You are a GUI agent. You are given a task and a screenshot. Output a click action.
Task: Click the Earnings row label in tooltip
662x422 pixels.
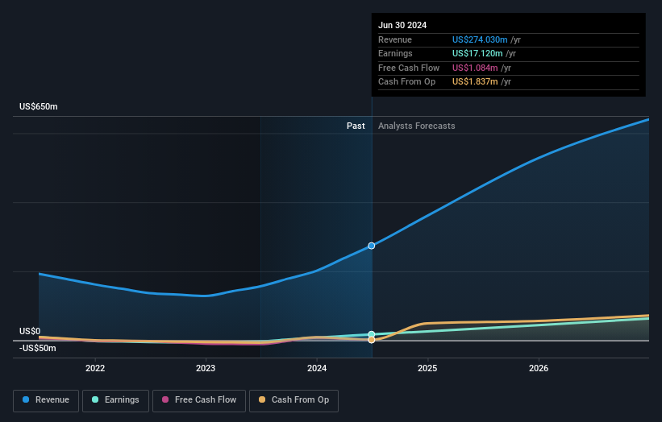395,53
